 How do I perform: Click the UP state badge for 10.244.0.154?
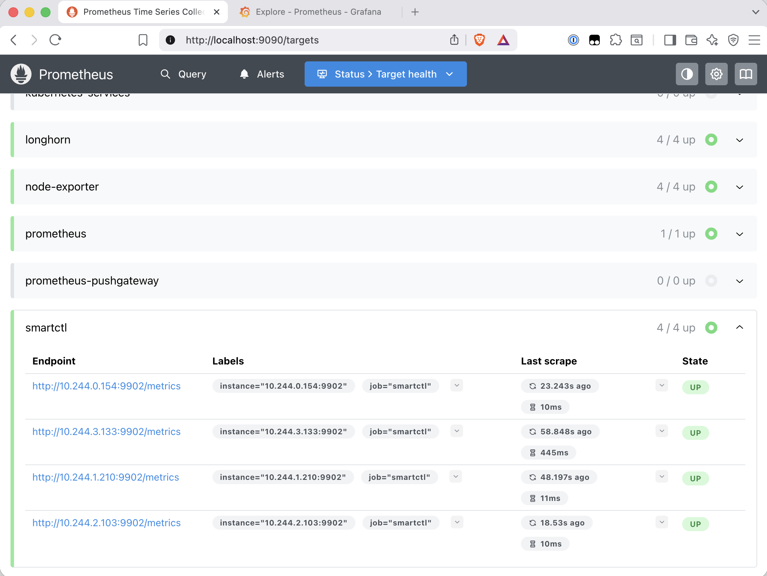(x=695, y=387)
